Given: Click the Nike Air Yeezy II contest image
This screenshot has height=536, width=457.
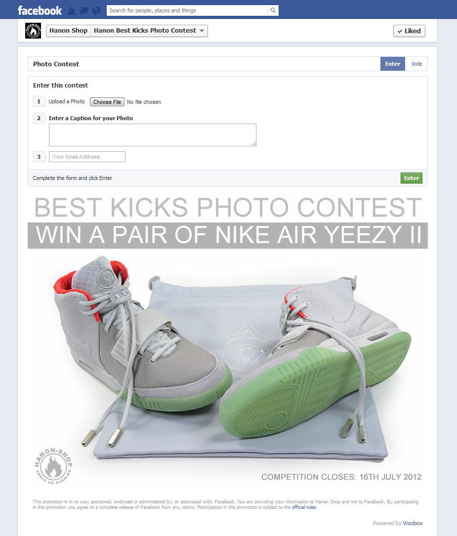Looking at the screenshot, I should pyautogui.click(x=228, y=339).
